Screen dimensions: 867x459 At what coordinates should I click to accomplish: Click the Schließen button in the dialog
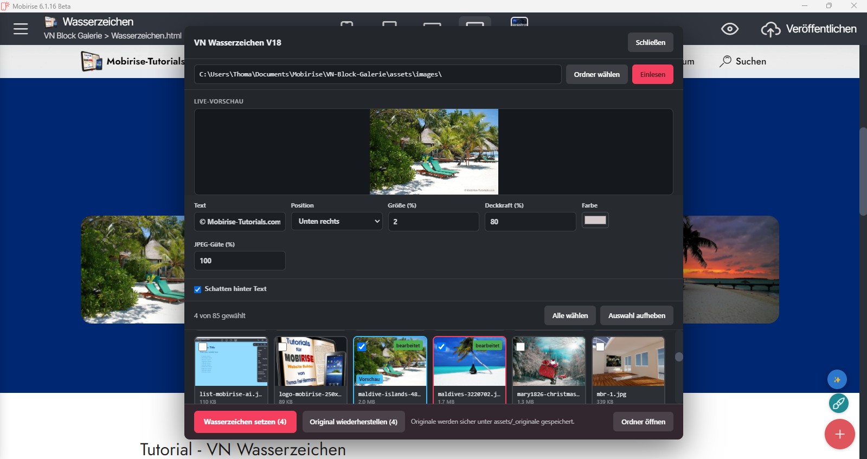coord(651,42)
